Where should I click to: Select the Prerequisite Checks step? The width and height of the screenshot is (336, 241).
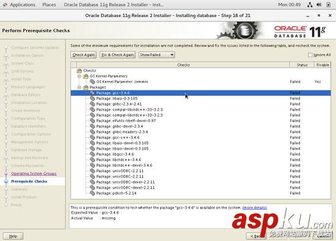click(29, 181)
